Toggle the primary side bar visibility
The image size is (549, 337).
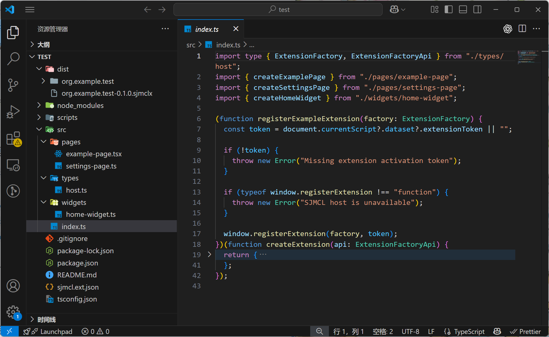coord(448,9)
